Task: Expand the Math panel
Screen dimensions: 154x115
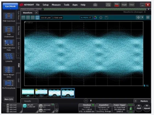Action: pos(139,108)
